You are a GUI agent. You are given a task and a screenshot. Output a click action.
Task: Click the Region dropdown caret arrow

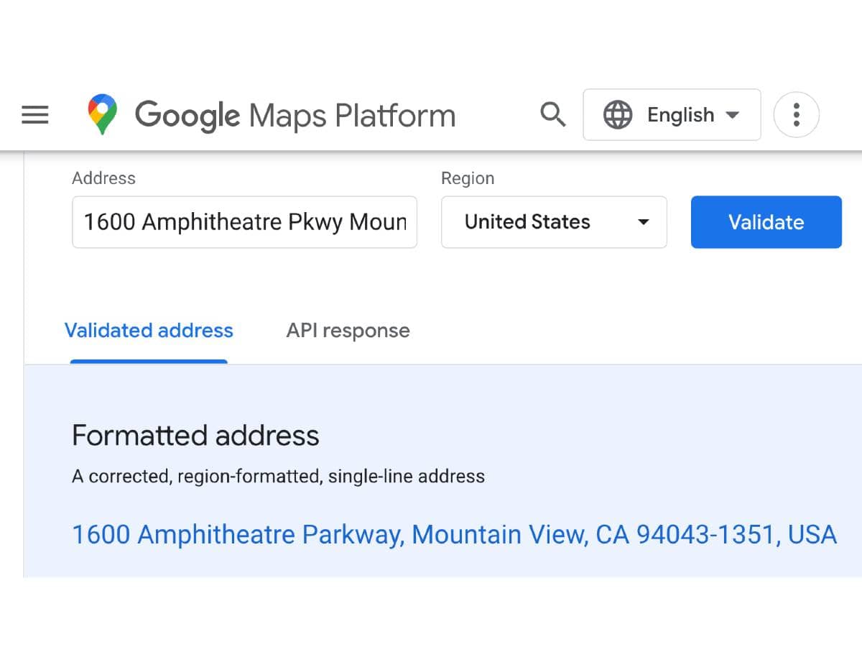click(644, 222)
